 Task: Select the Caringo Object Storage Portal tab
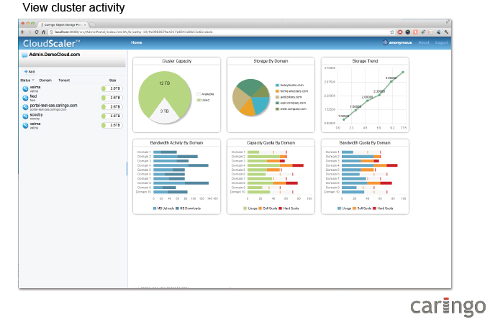[63, 24]
